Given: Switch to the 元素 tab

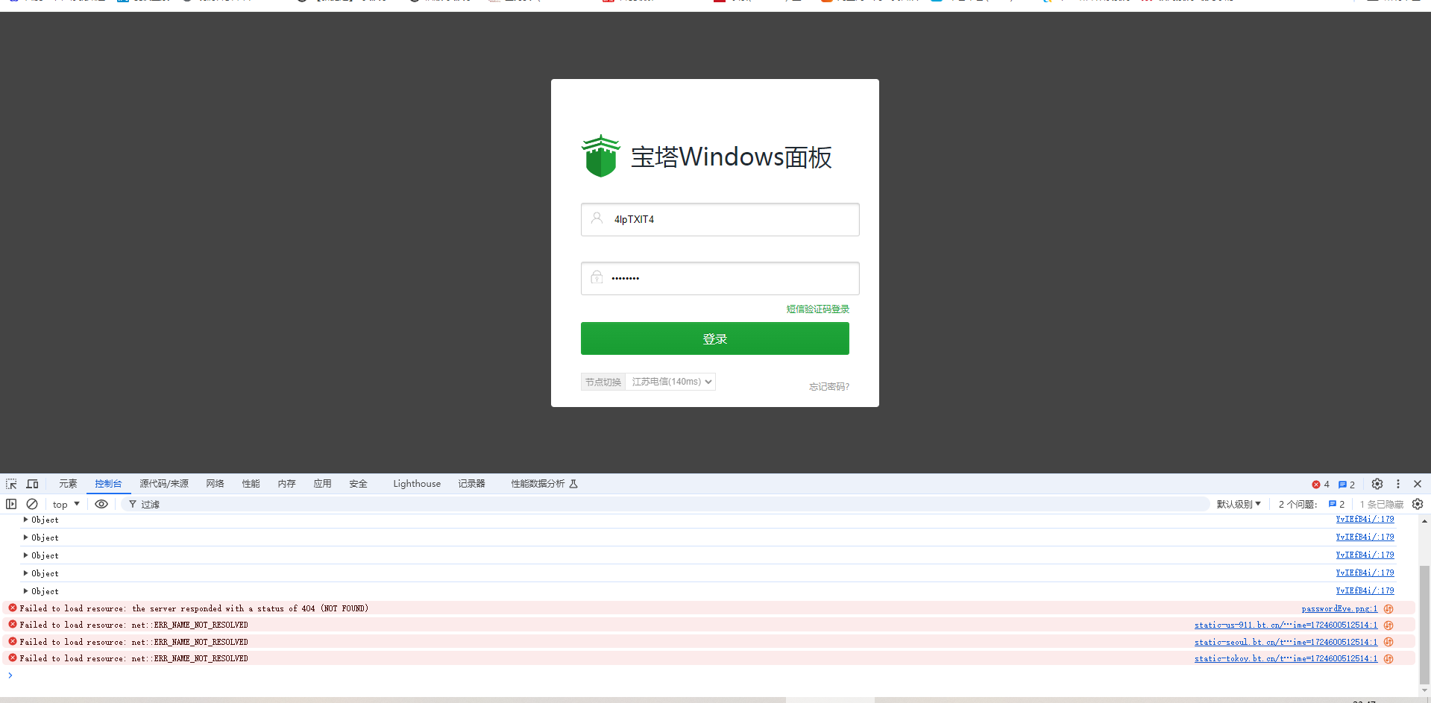Looking at the screenshot, I should (68, 484).
